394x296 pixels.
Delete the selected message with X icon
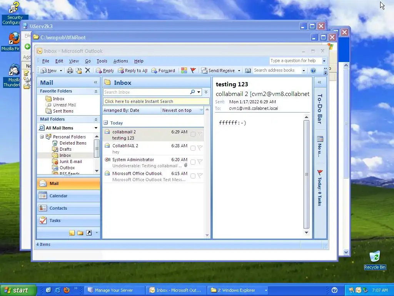point(87,70)
